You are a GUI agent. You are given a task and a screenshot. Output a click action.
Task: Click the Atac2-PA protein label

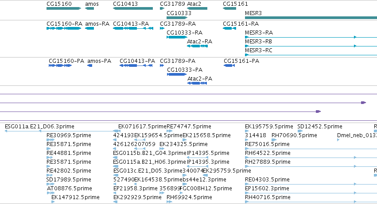(x=199, y=79)
